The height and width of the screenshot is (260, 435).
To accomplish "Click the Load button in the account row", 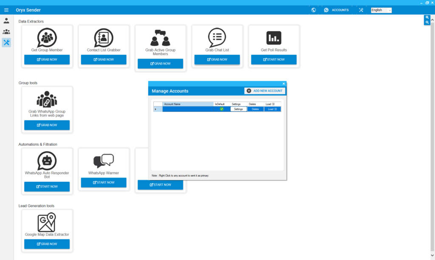I will (272, 109).
